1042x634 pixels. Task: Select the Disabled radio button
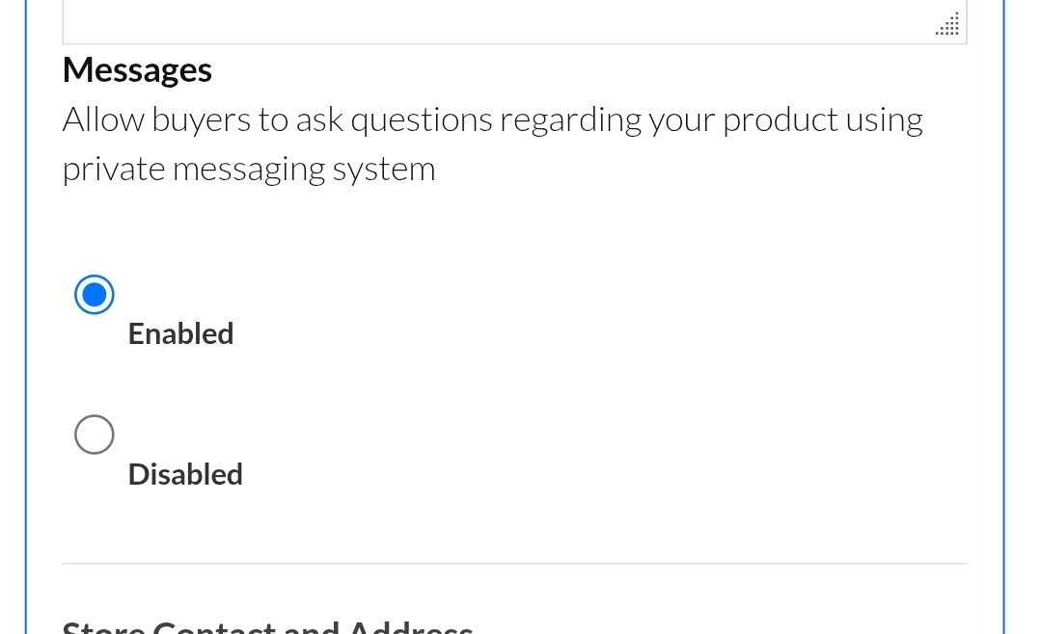point(95,435)
